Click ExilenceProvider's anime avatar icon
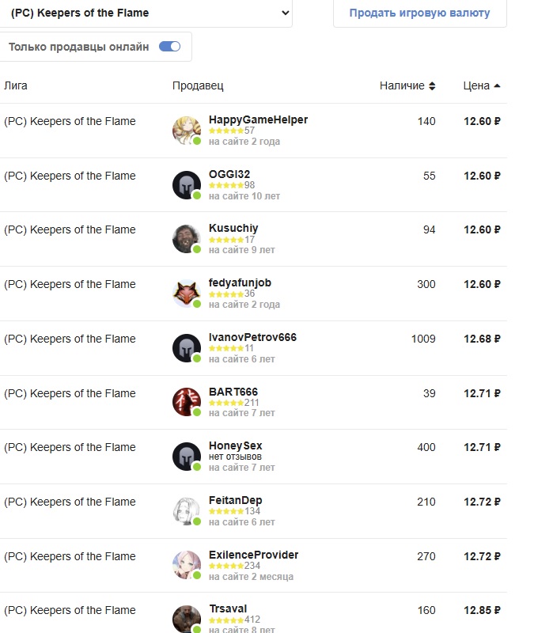Image resolution: width=534 pixels, height=633 pixels. (x=187, y=565)
